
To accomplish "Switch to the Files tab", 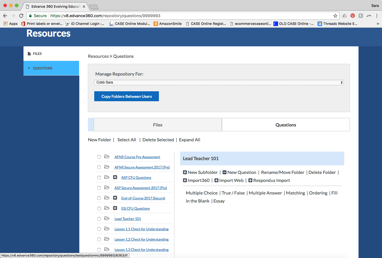I will [157, 125].
